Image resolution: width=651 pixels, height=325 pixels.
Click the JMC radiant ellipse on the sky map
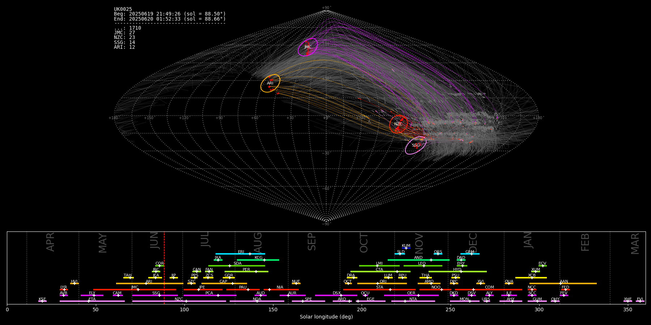(308, 47)
